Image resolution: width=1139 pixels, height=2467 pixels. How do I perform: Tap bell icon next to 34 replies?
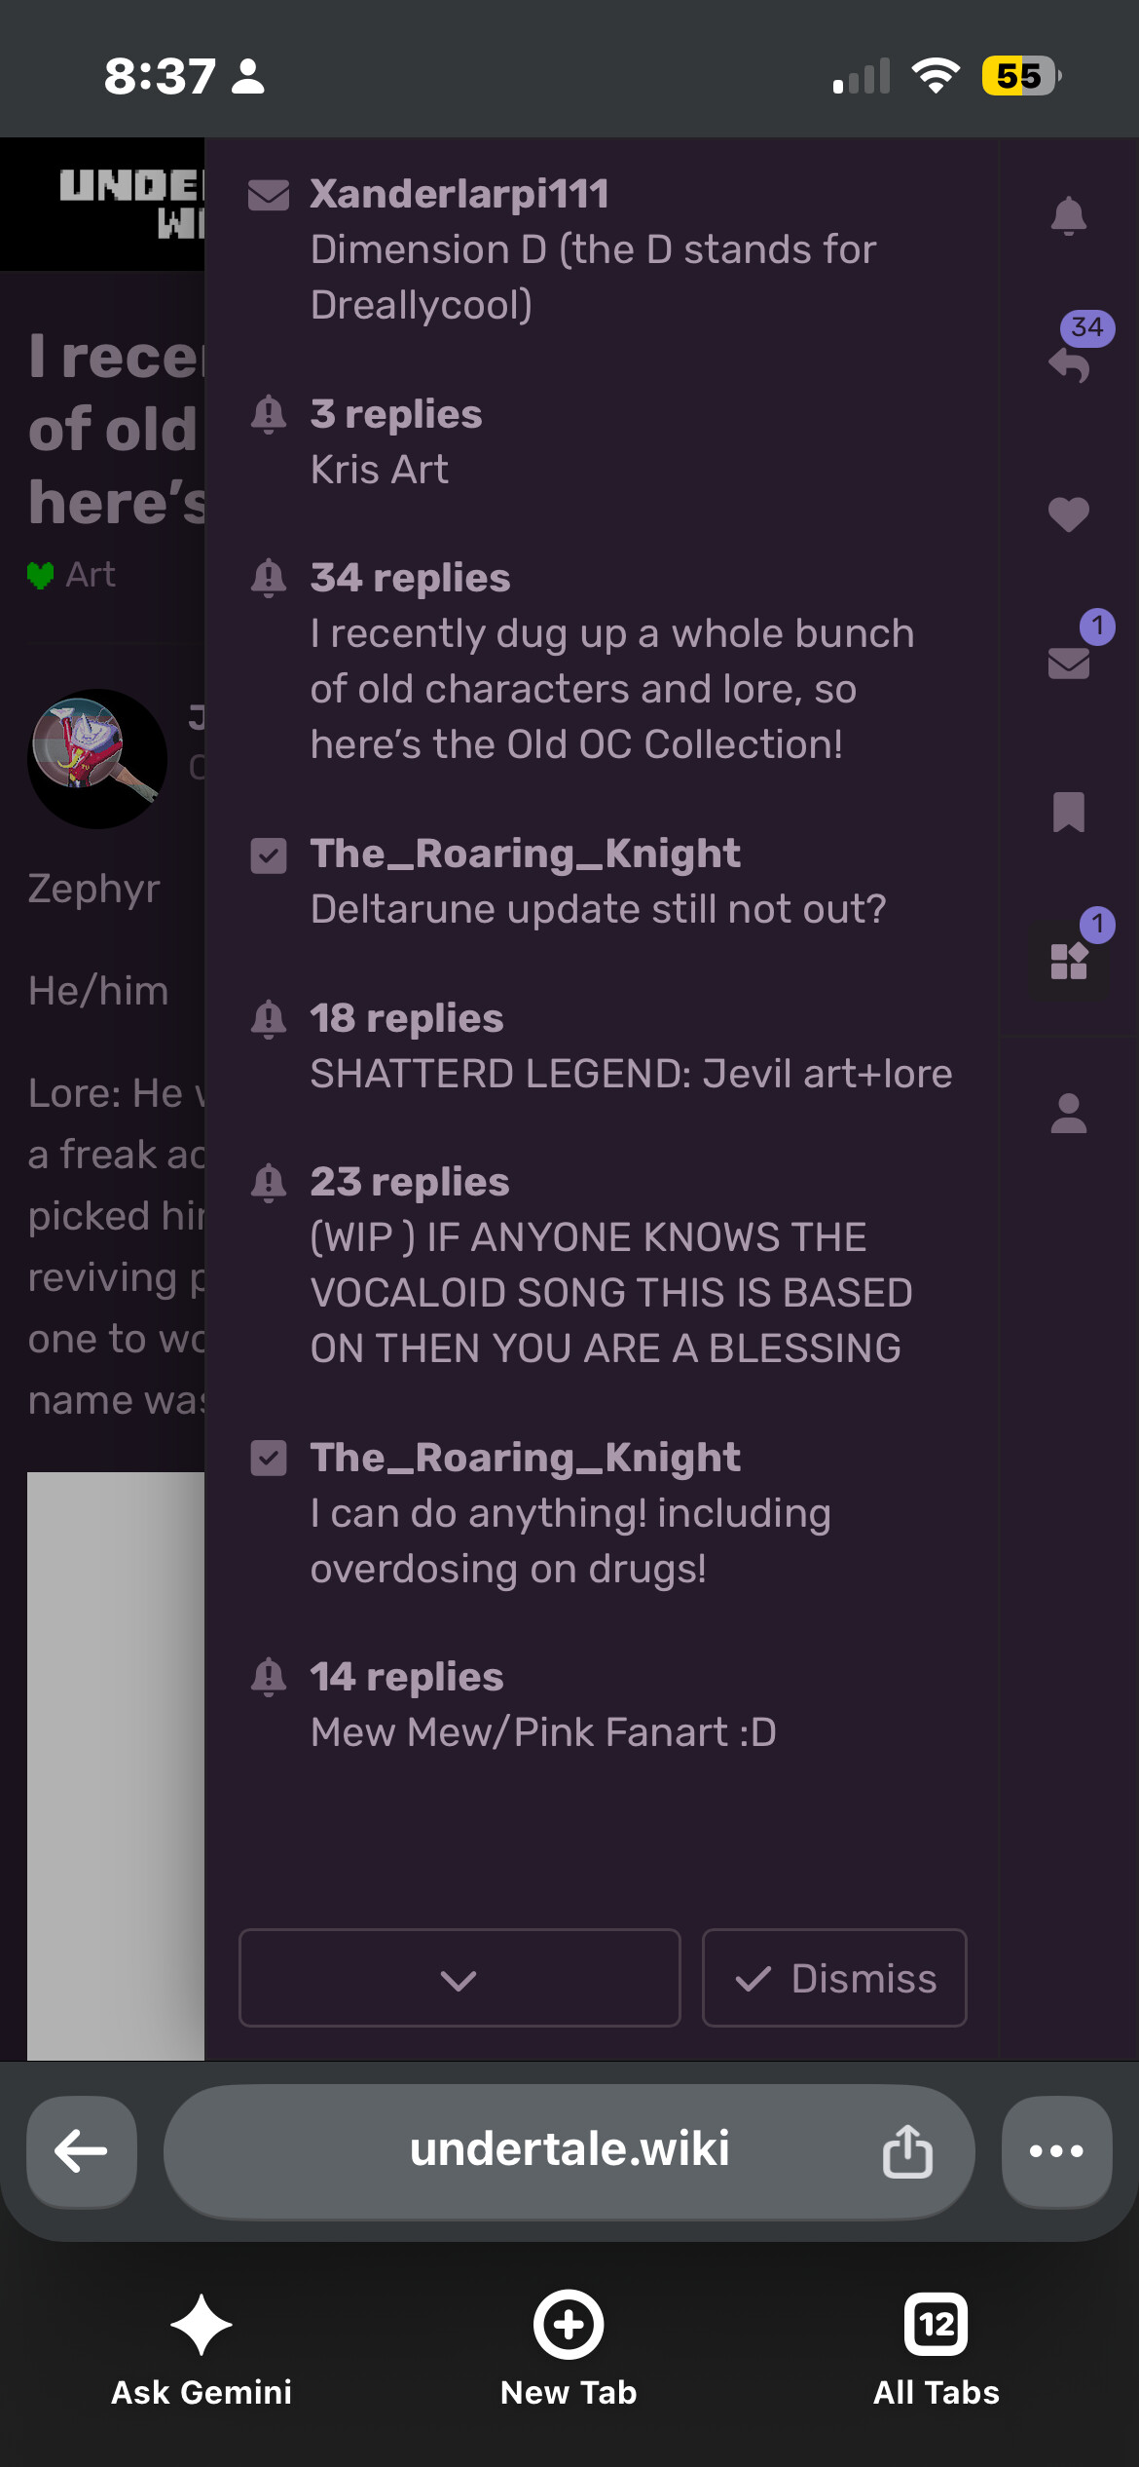click(x=269, y=579)
